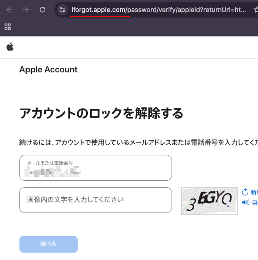
Task: Click the Apple Account heading text
Action: (x=48, y=70)
